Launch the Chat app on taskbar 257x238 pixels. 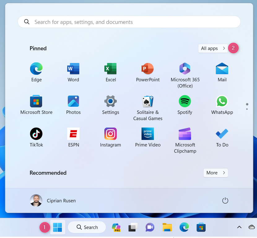(150, 227)
